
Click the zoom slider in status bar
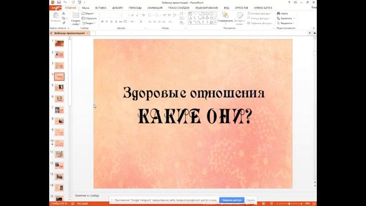pyautogui.click(x=289, y=204)
